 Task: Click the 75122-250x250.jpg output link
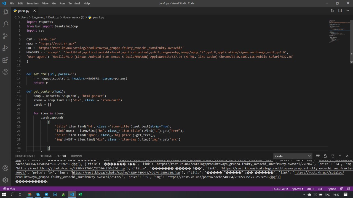point(222,177)
